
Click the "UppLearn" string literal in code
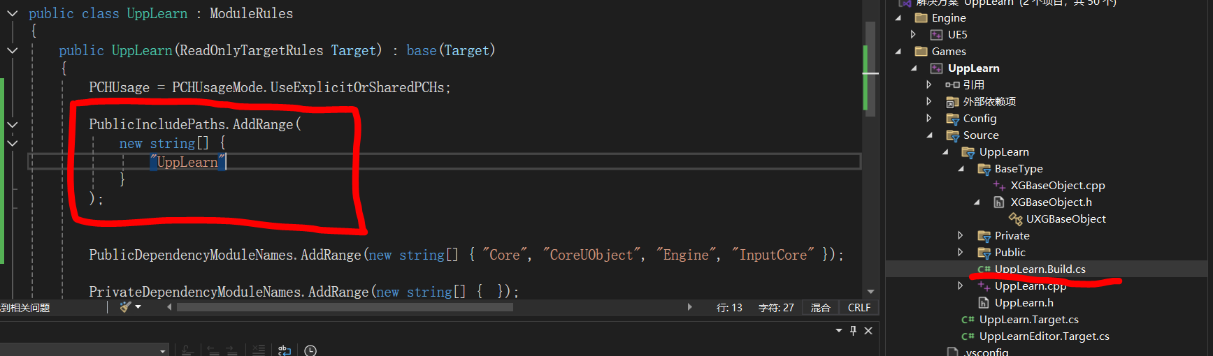pyautogui.click(x=187, y=162)
